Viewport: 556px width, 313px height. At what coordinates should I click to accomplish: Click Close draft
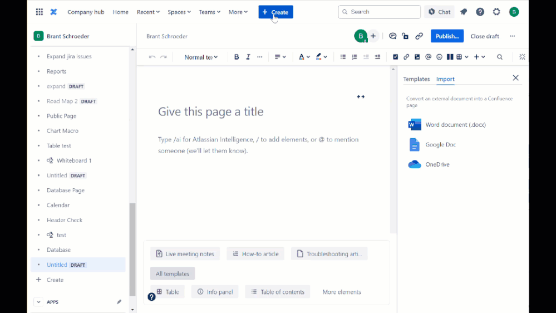485,36
